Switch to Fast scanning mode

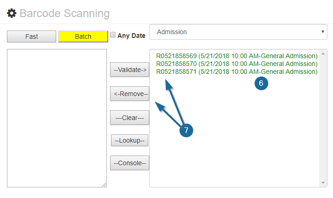click(x=31, y=36)
